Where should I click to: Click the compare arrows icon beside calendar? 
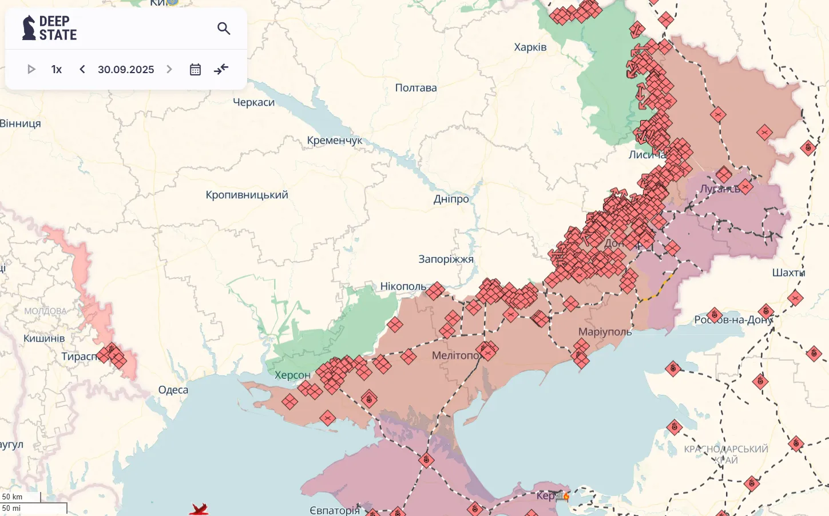pyautogui.click(x=221, y=70)
